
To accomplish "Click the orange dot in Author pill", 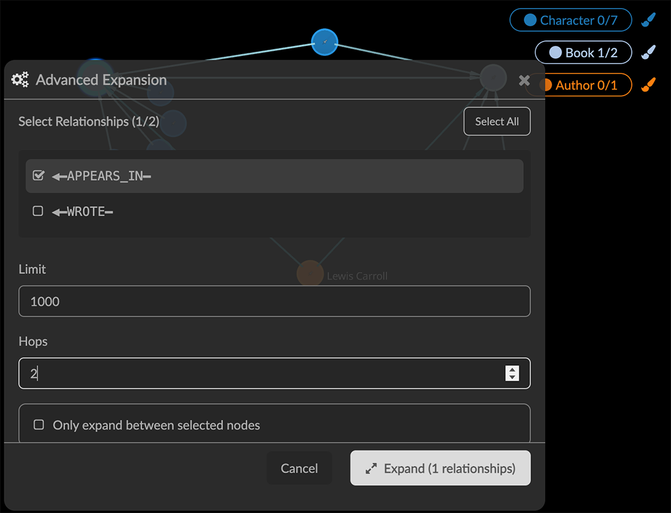I will 547,85.
